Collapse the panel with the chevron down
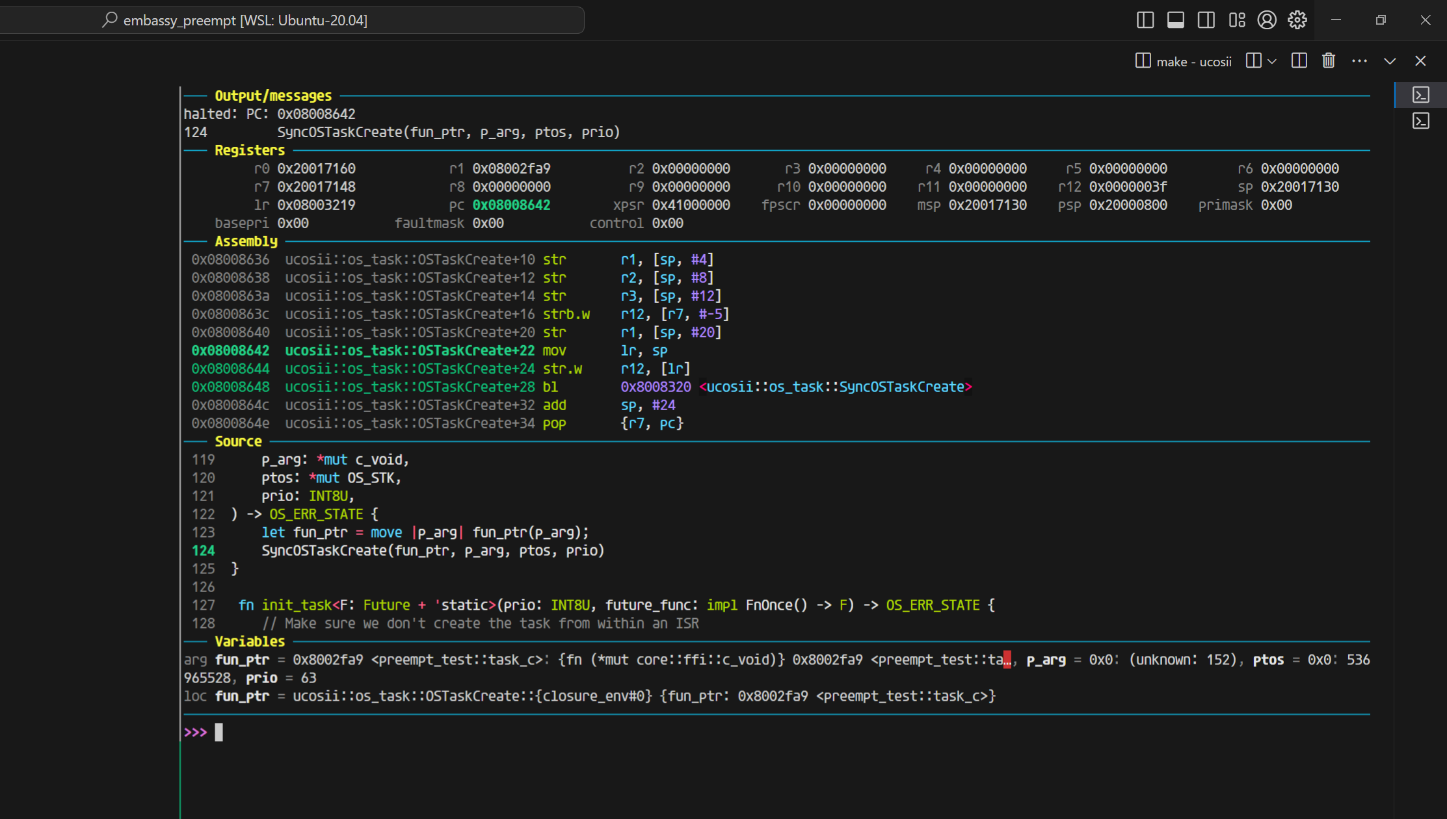 (1390, 61)
